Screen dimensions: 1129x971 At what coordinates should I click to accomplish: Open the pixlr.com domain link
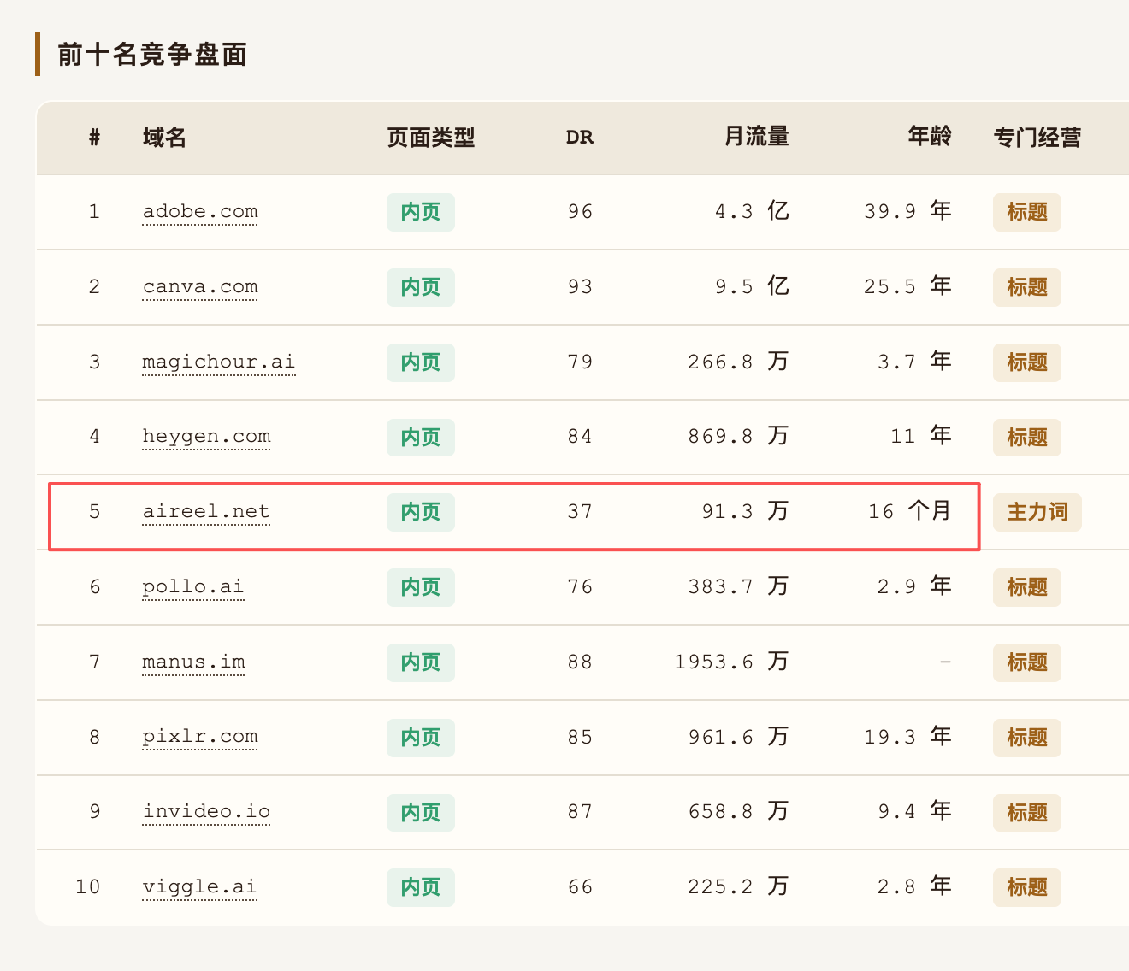pyautogui.click(x=200, y=737)
